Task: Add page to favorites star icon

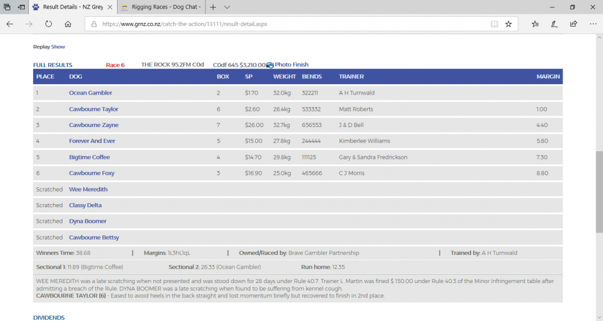Action: click(508, 24)
